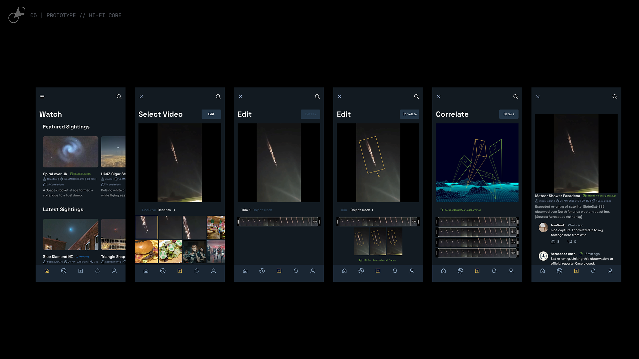639x359 pixels.
Task: Click comment reply icon under tomNook
Action: coord(570,242)
